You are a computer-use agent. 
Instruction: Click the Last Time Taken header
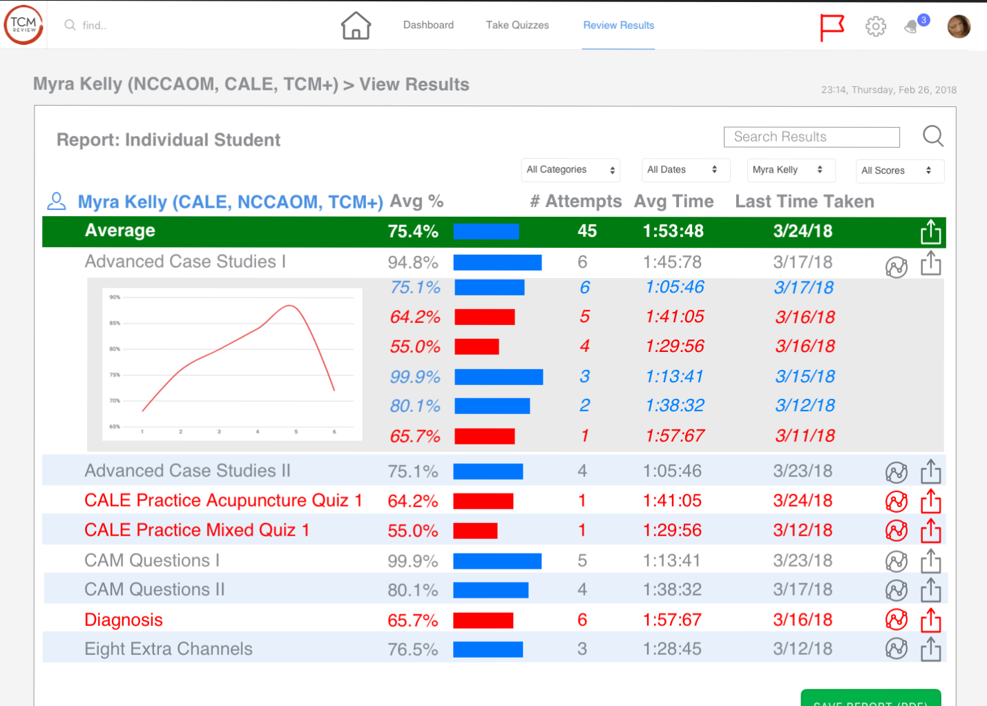click(805, 202)
